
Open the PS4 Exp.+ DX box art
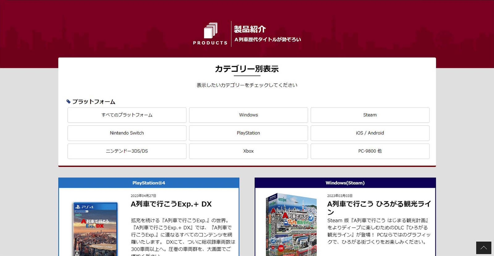tap(95, 229)
